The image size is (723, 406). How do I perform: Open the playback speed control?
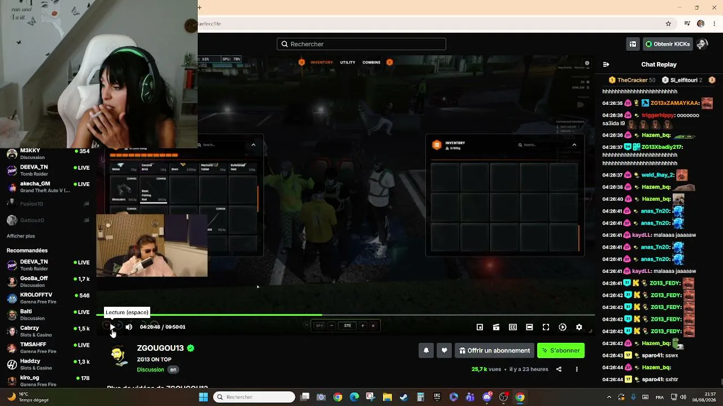coord(563,327)
